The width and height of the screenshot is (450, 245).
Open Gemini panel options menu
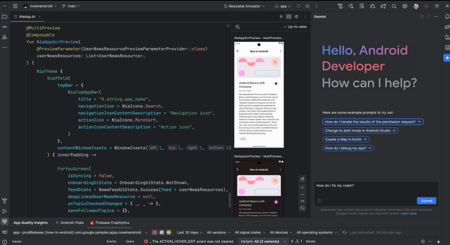pos(429,16)
